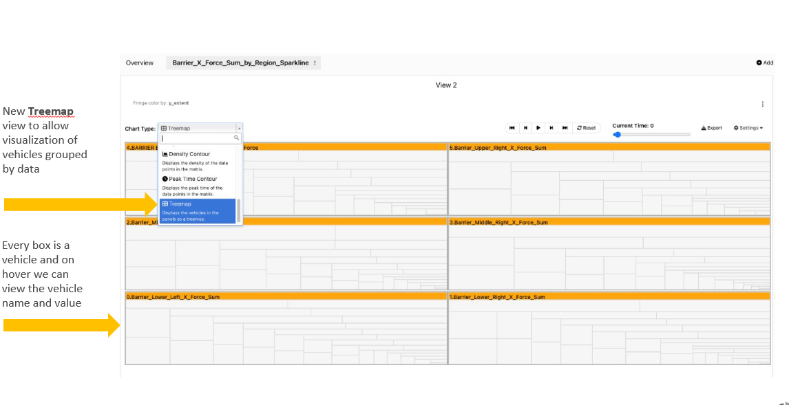
Task: Select the Barrier_X_Force_Sum_by_Region_Sparkline tab
Action: [x=240, y=63]
